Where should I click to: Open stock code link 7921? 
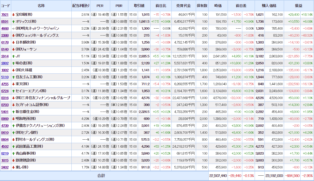tap(5, 15)
